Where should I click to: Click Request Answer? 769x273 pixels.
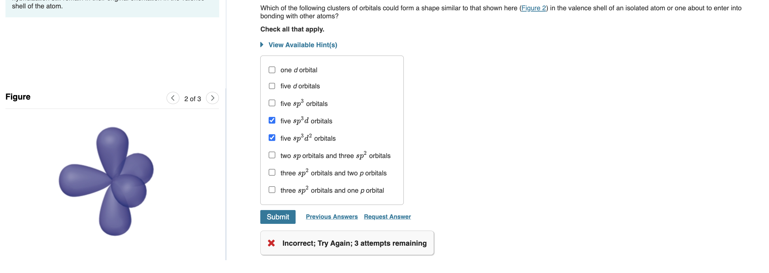(387, 216)
